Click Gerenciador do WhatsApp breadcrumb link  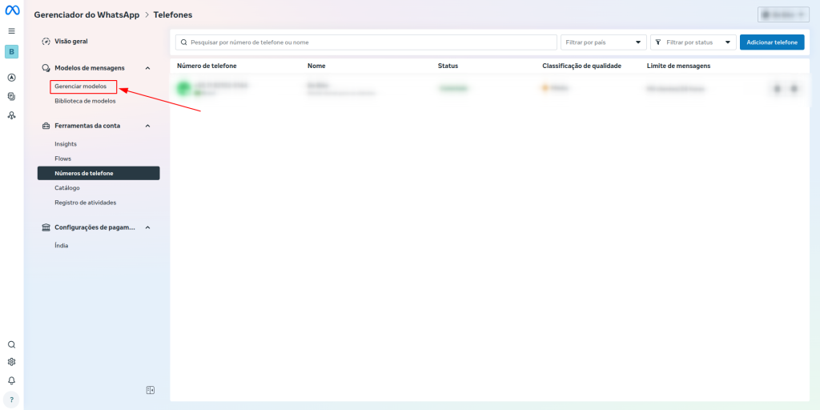pos(86,14)
